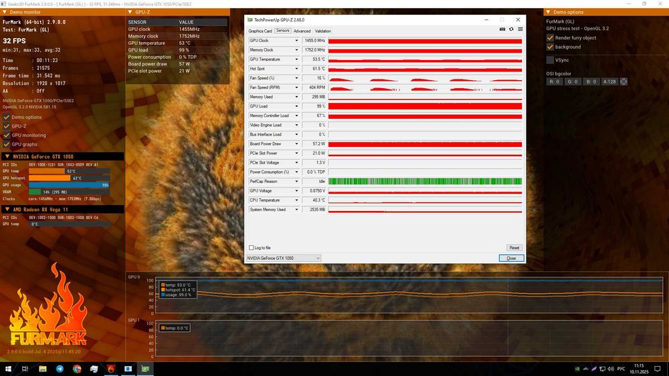Click the GPU-Z refresh icon
669x376 pixels.
coord(511,29)
